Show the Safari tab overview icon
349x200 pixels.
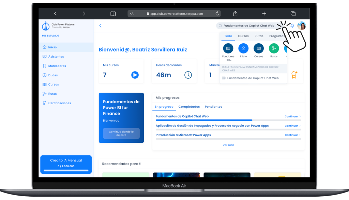pos(293,14)
